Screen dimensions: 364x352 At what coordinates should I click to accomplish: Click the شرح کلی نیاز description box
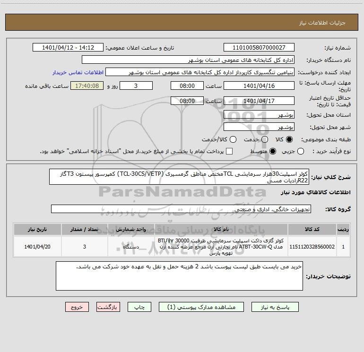click(x=179, y=177)
